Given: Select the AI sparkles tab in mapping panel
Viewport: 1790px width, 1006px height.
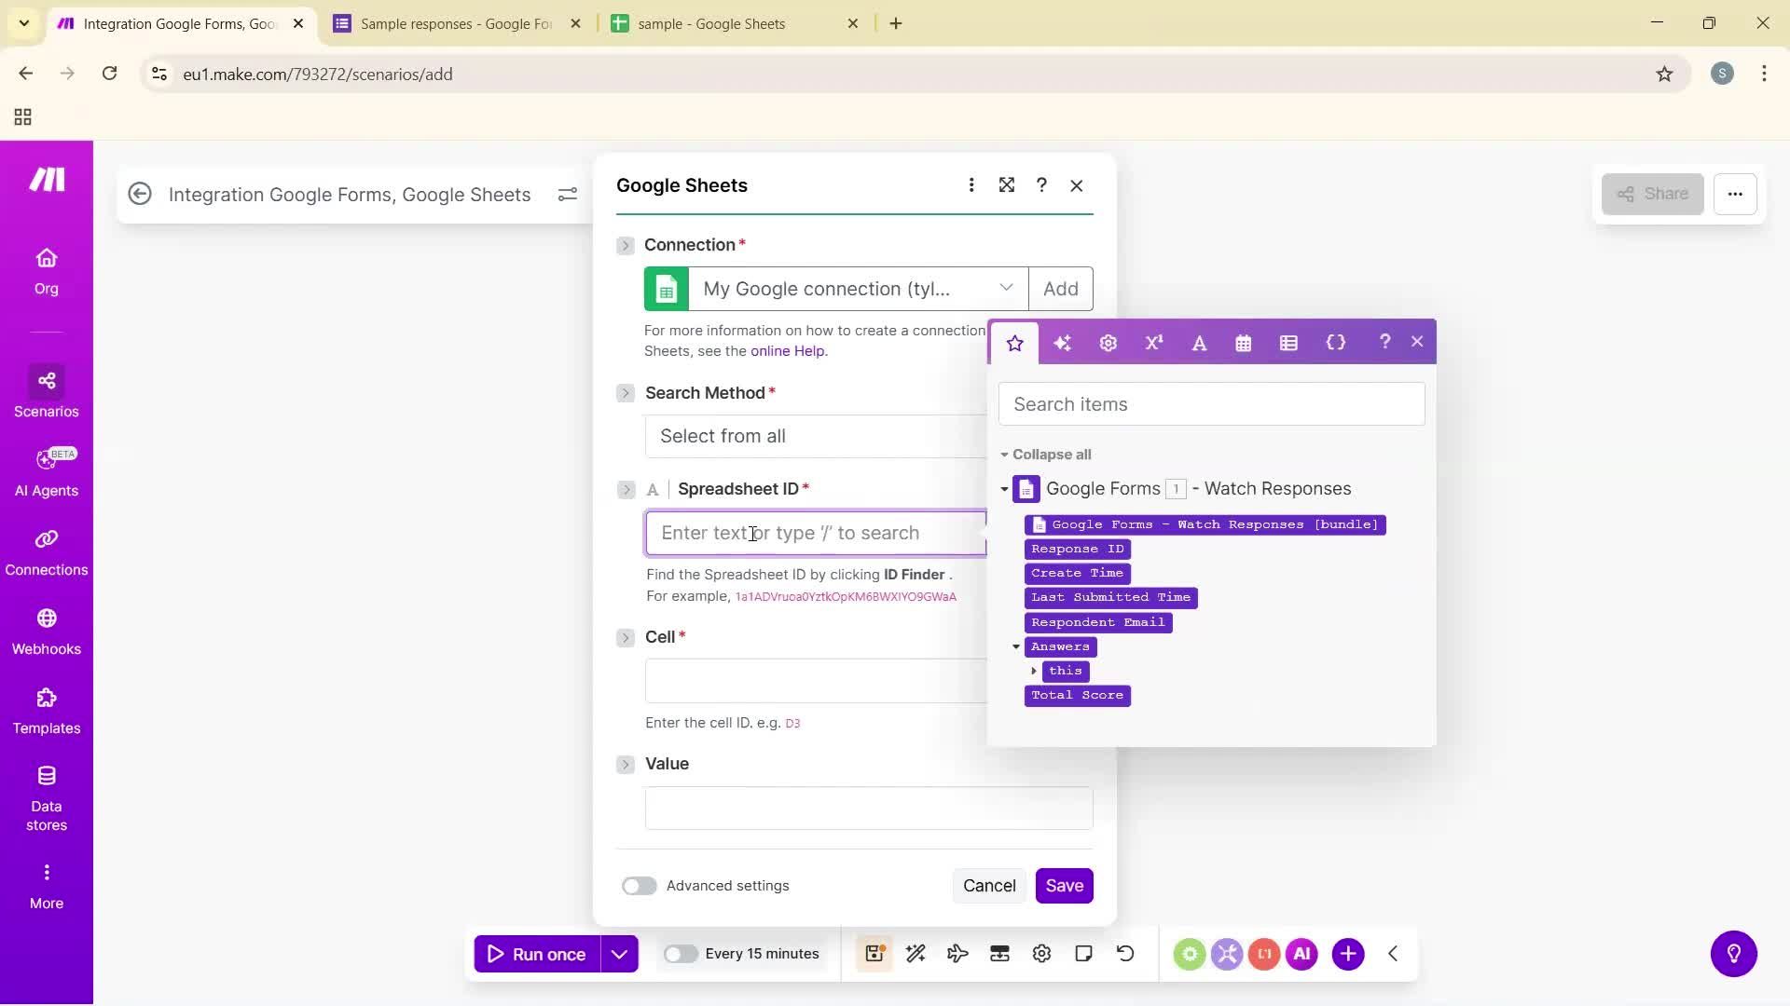Looking at the screenshot, I should pos(1062,343).
